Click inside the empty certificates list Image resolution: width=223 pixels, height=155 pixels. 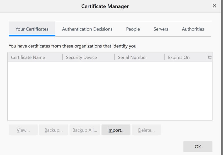tap(110, 91)
